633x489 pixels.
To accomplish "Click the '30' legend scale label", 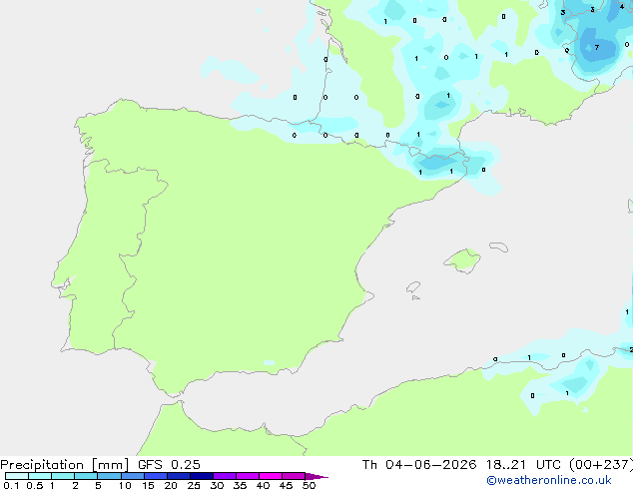I will 217,485.
